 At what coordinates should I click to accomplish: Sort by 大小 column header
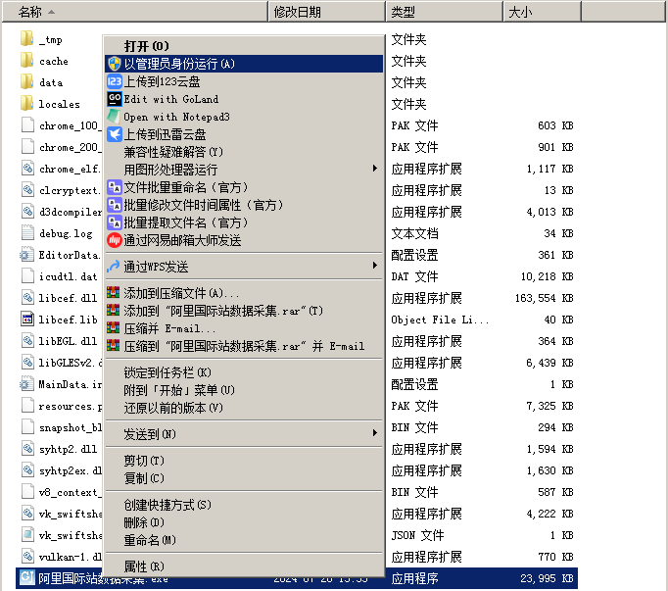pyautogui.click(x=542, y=12)
